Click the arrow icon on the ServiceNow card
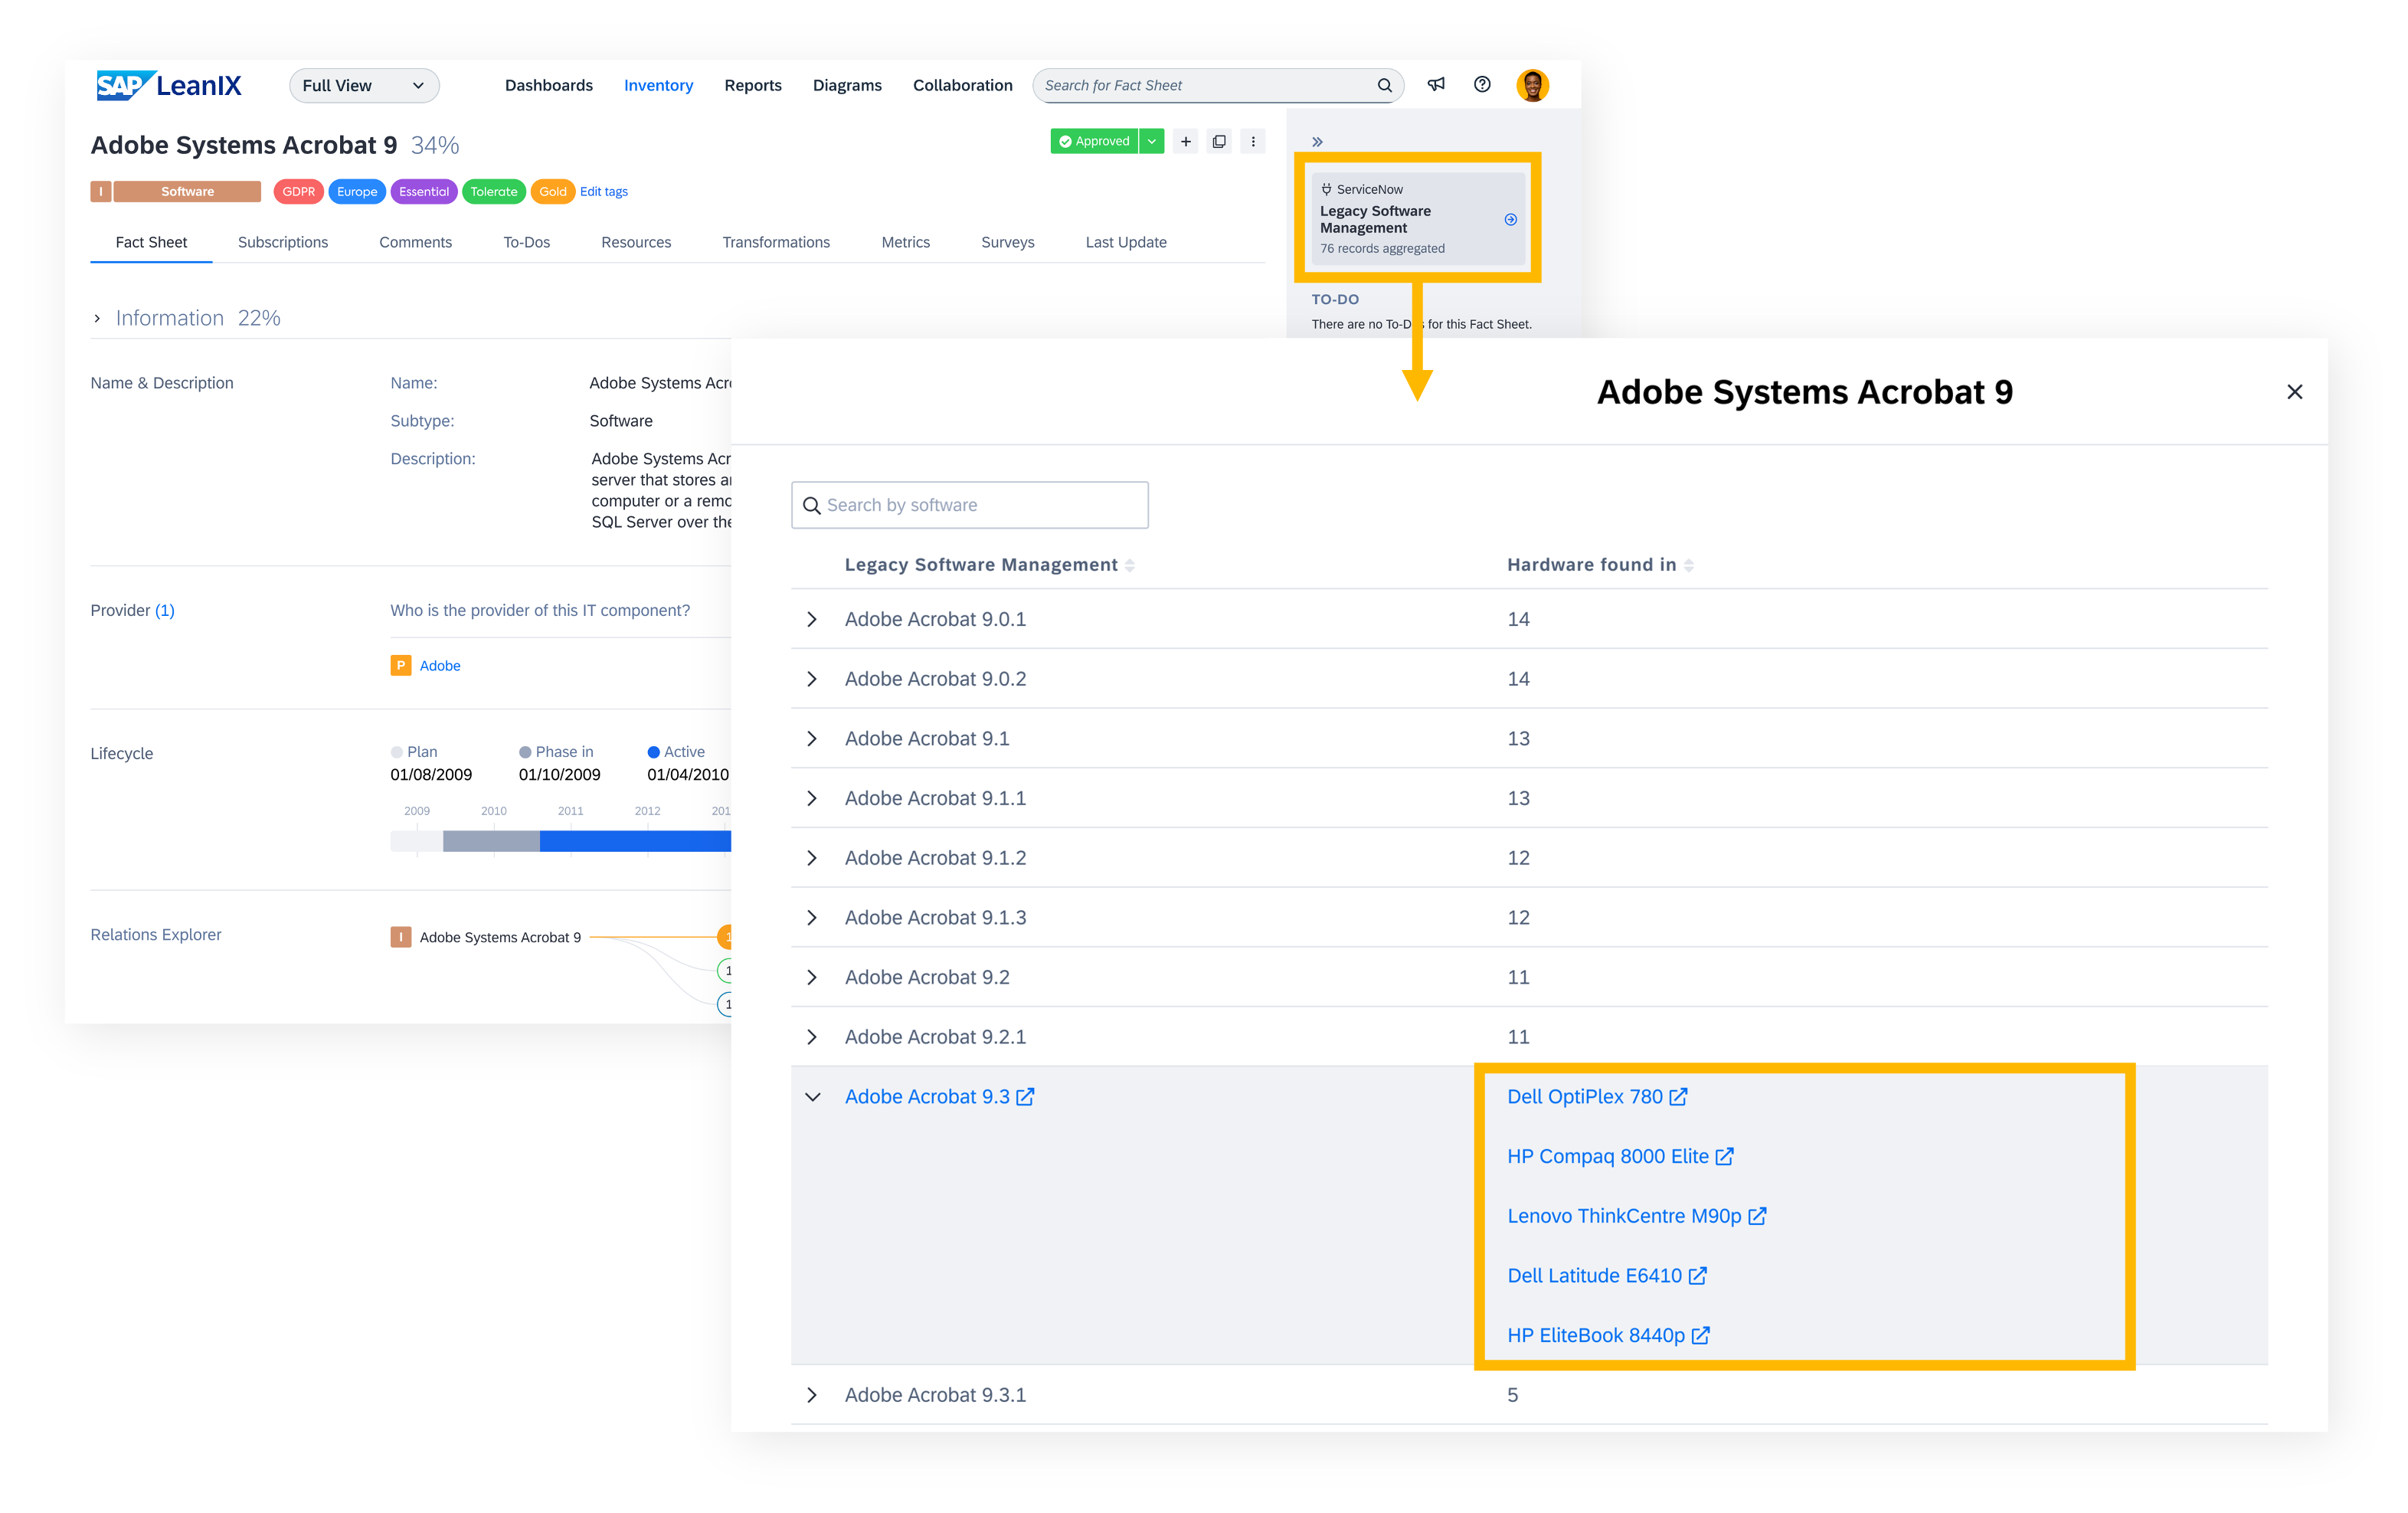 [x=1510, y=219]
